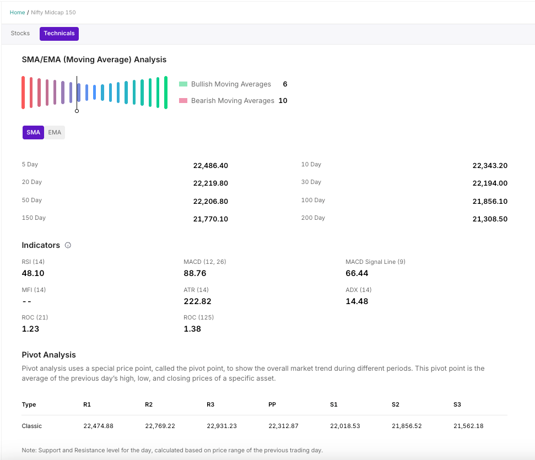535x460 pixels.
Task: Go to Home via breadcrumb link
Action: click(17, 12)
